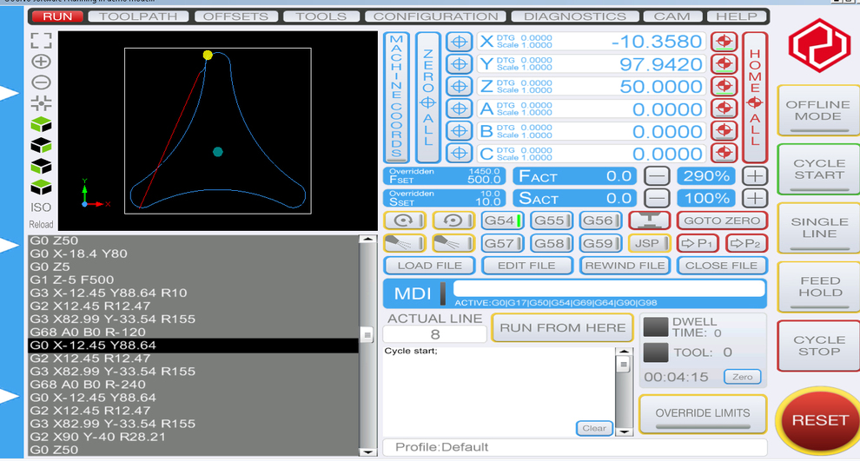Click the zero X axis crosshair icon
This screenshot has width=860, height=461.
tap(459, 42)
